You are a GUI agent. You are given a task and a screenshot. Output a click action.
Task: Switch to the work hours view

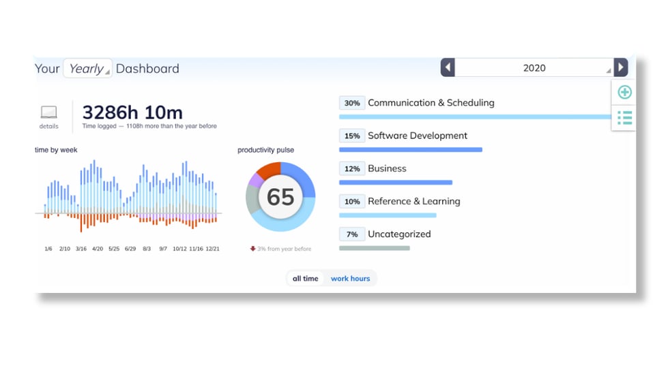(350, 279)
